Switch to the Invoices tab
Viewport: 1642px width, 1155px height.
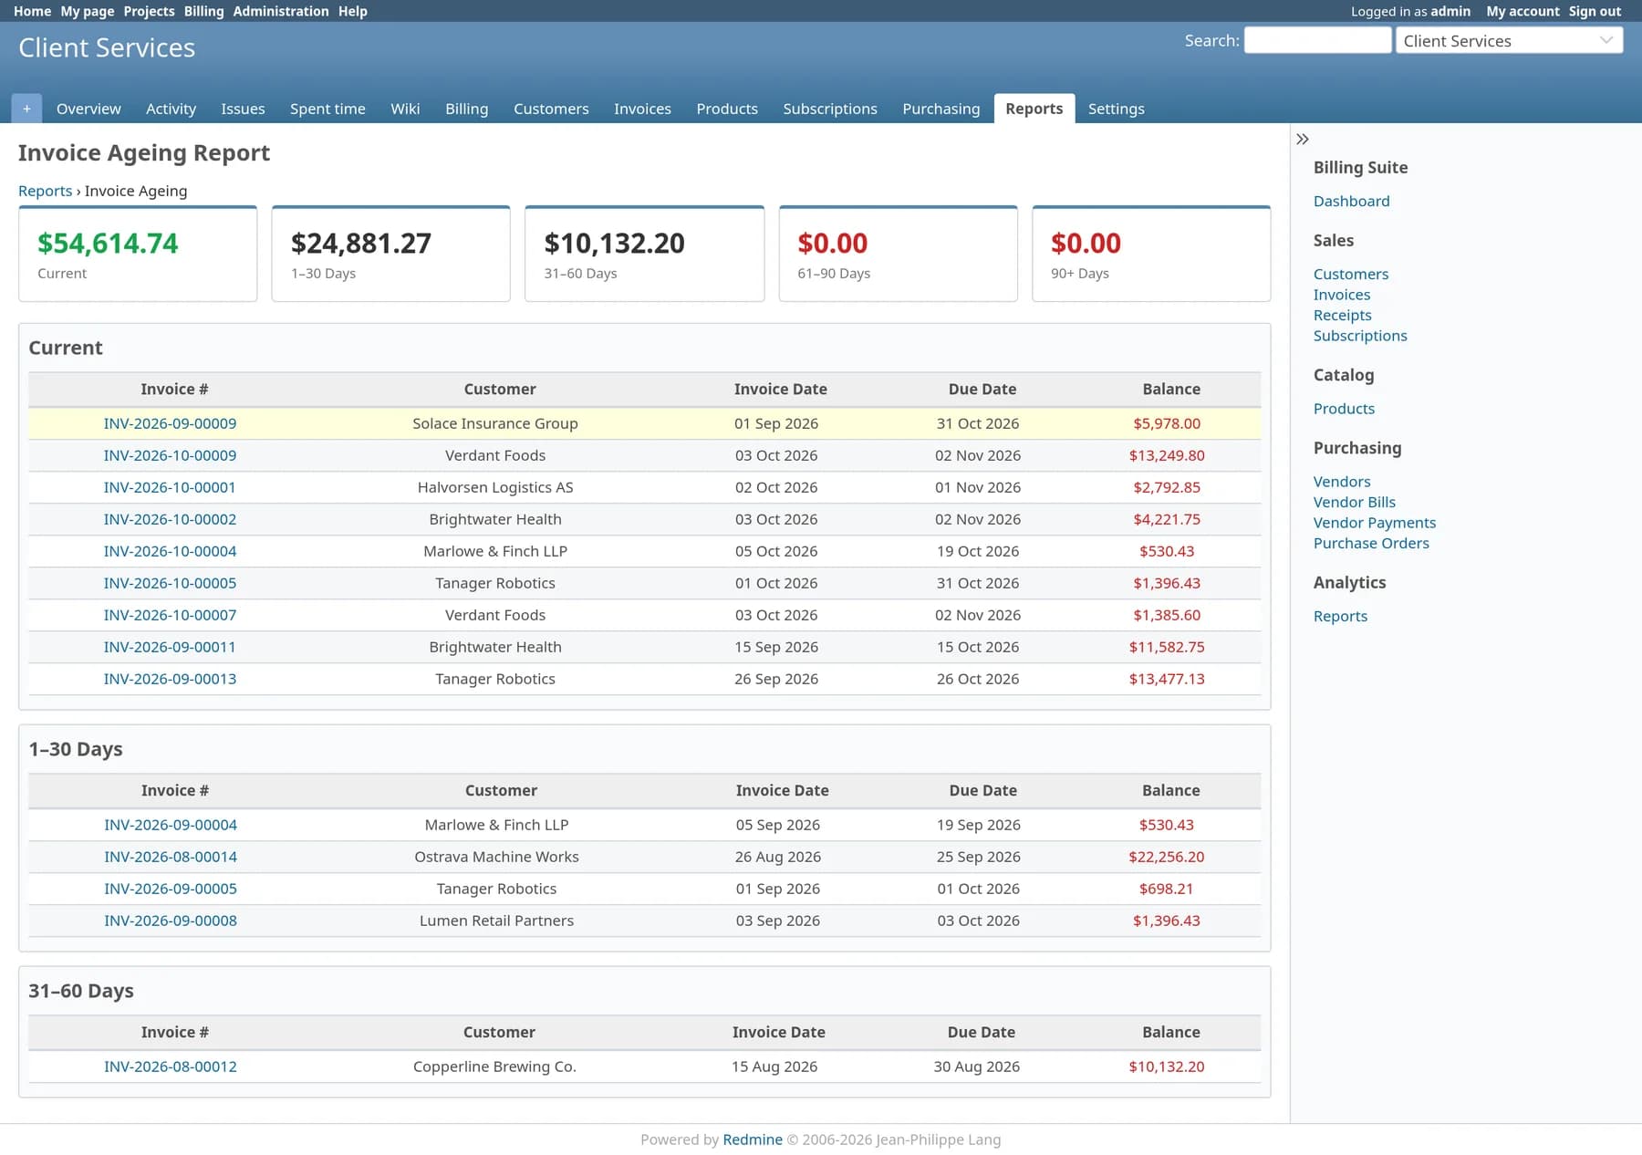tap(642, 109)
